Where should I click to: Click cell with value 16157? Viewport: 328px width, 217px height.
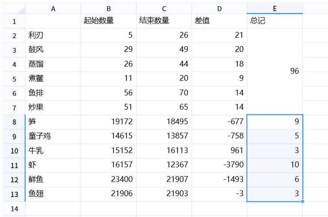coord(109,165)
